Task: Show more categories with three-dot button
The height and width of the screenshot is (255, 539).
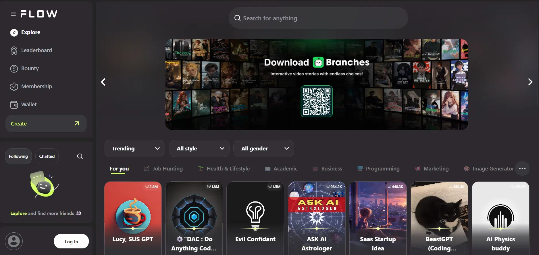Action: pyautogui.click(x=522, y=168)
